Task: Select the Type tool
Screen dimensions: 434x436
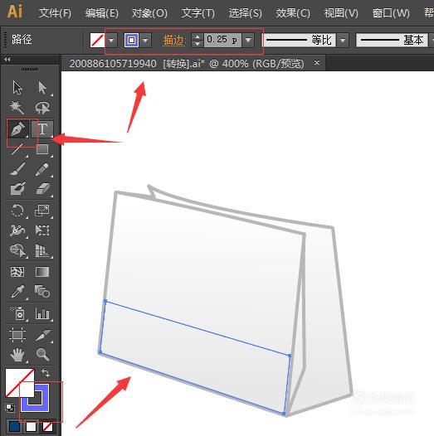Action: 42,129
